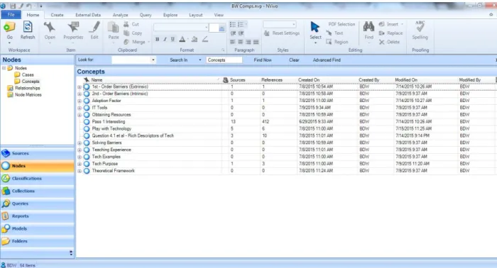Click the Go workspace icon
497x268 pixels.
9,27
